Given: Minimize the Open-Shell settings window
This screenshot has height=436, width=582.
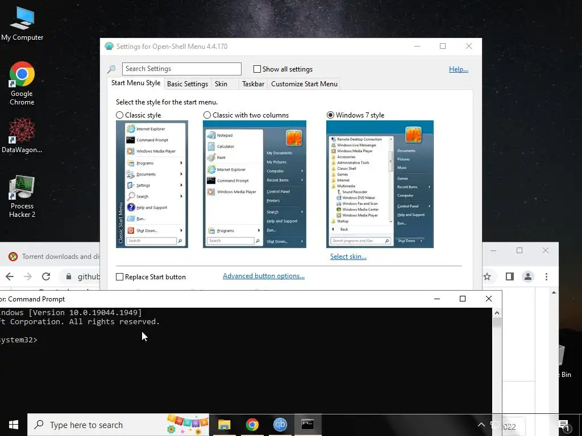Looking at the screenshot, I should [x=417, y=47].
